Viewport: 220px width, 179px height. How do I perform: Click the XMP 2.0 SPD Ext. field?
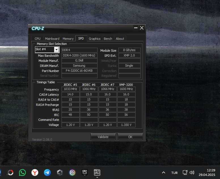click(129, 55)
